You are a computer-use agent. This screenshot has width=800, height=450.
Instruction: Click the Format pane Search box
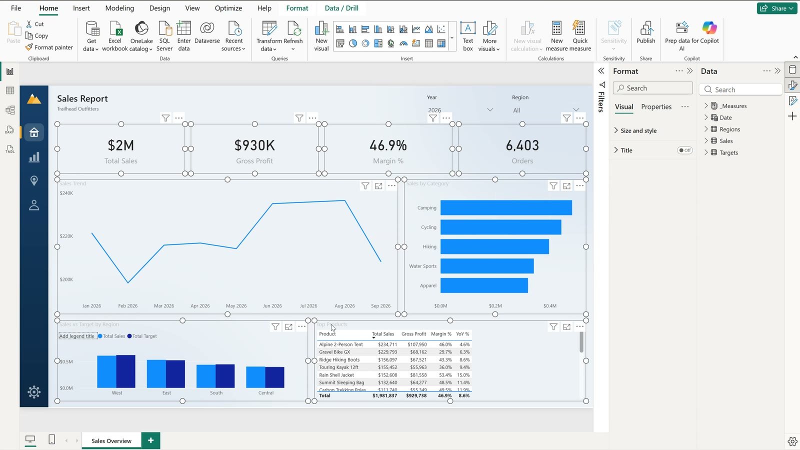click(652, 88)
